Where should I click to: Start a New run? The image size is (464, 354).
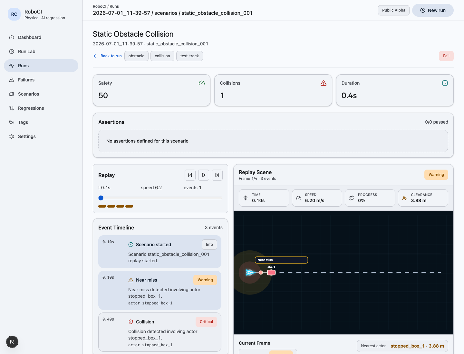pos(433,10)
